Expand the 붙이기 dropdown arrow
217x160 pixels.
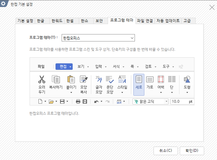pos(71,92)
